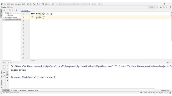The image size is (172, 96).
Task: Open the Navigate menu
Action: click(18, 4)
